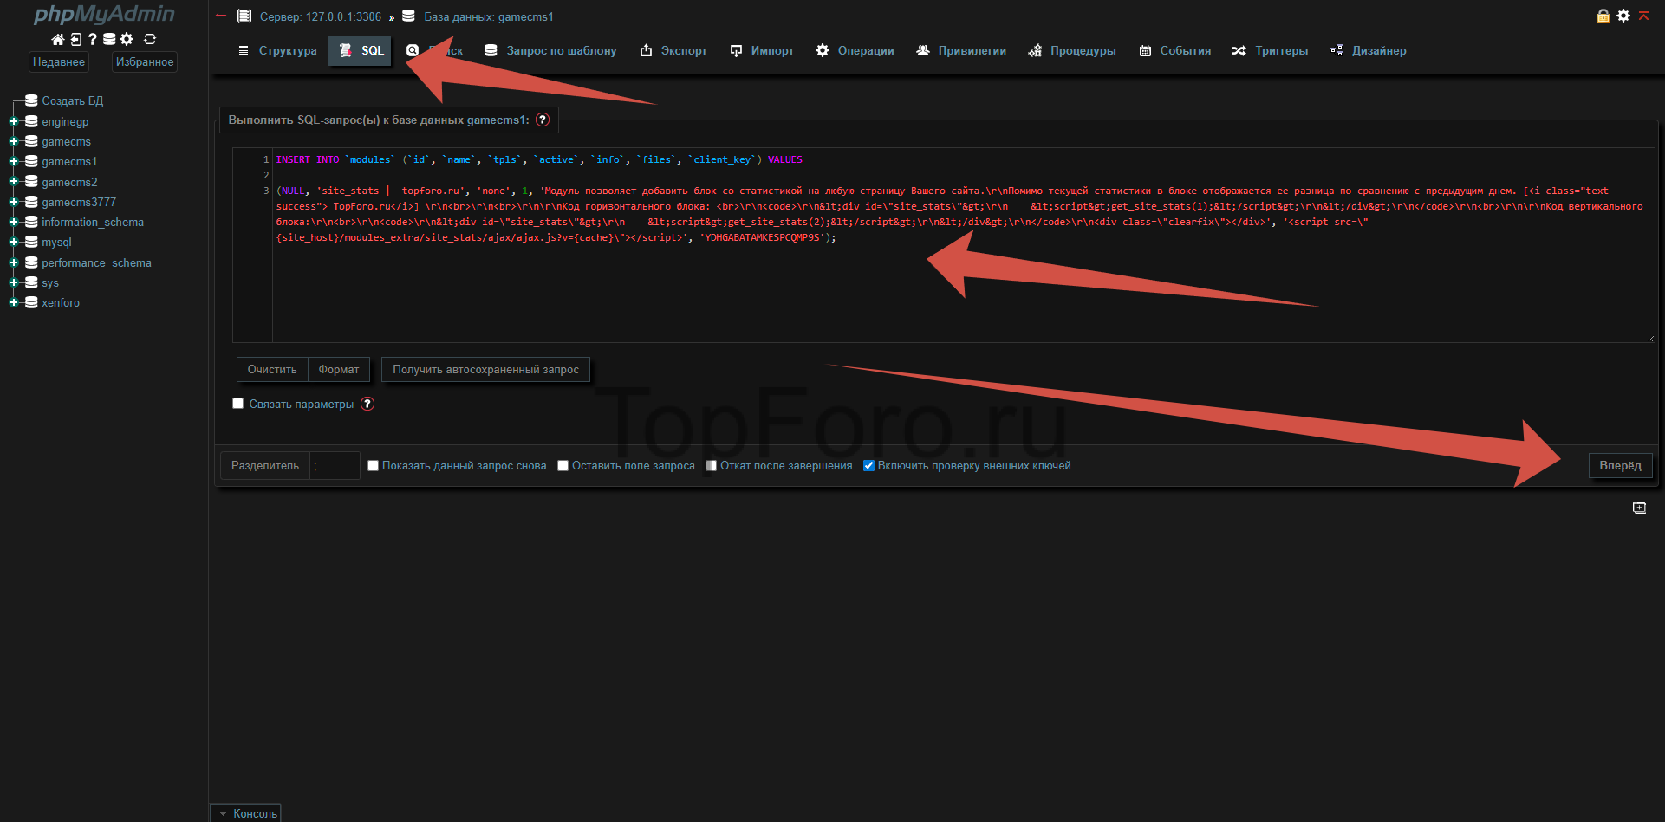1665x822 pixels.
Task: Expand the gamecms database tree node
Action: click(14, 141)
